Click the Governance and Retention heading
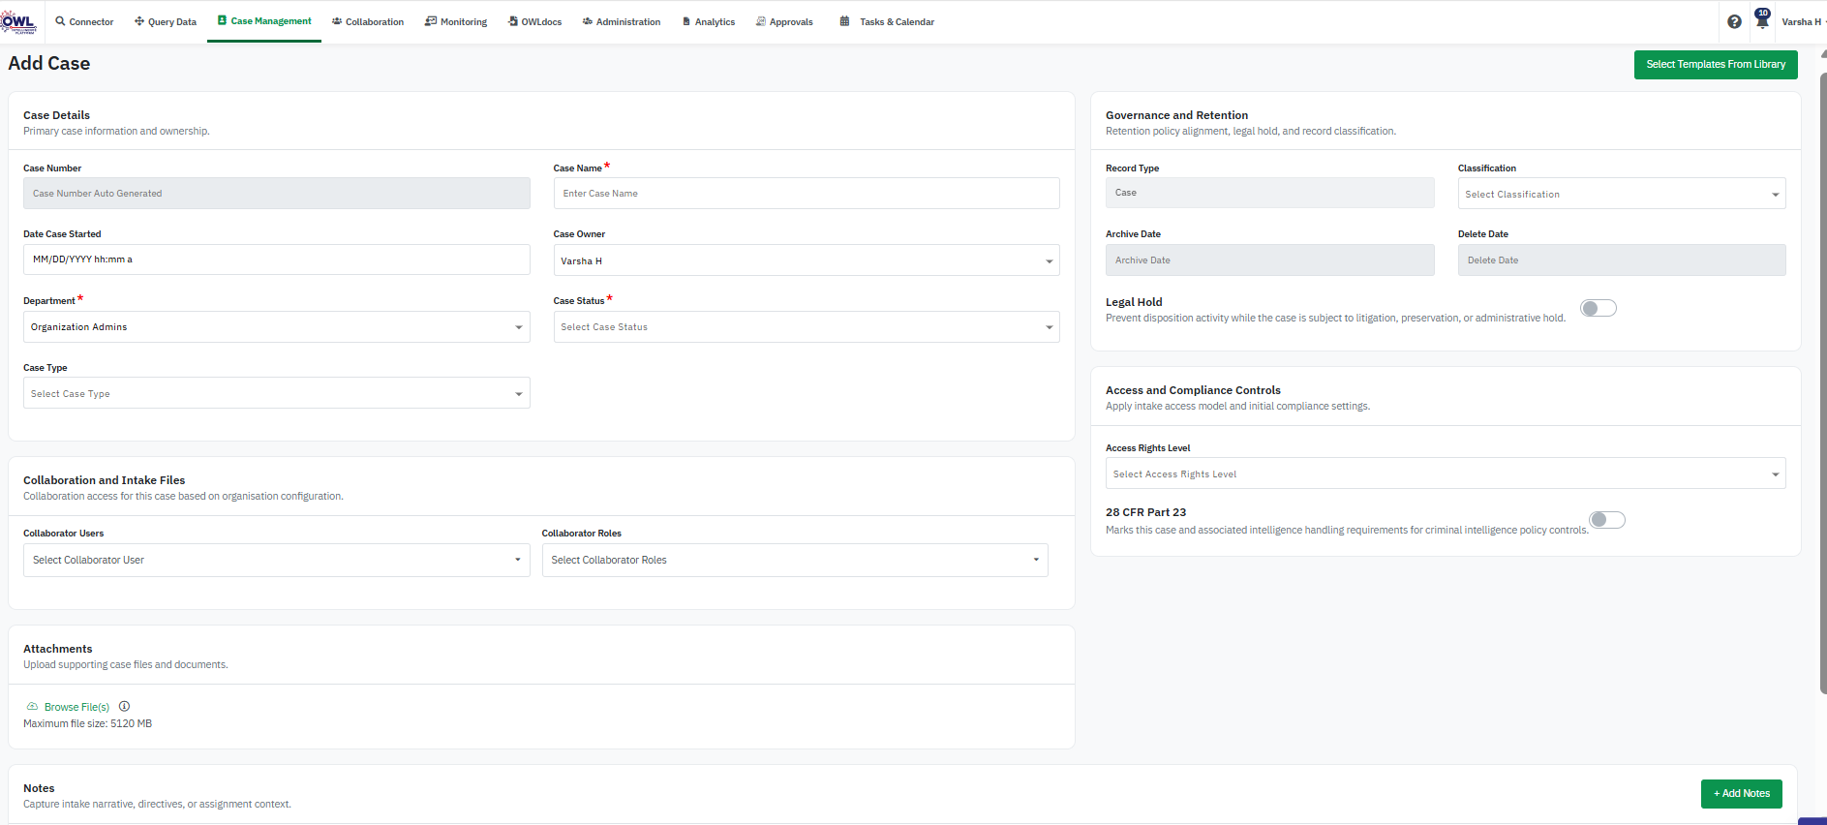 [x=1176, y=115]
